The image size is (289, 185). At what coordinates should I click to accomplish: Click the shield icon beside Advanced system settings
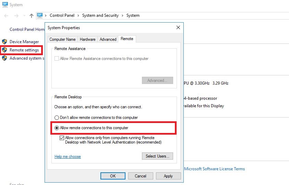4,58
